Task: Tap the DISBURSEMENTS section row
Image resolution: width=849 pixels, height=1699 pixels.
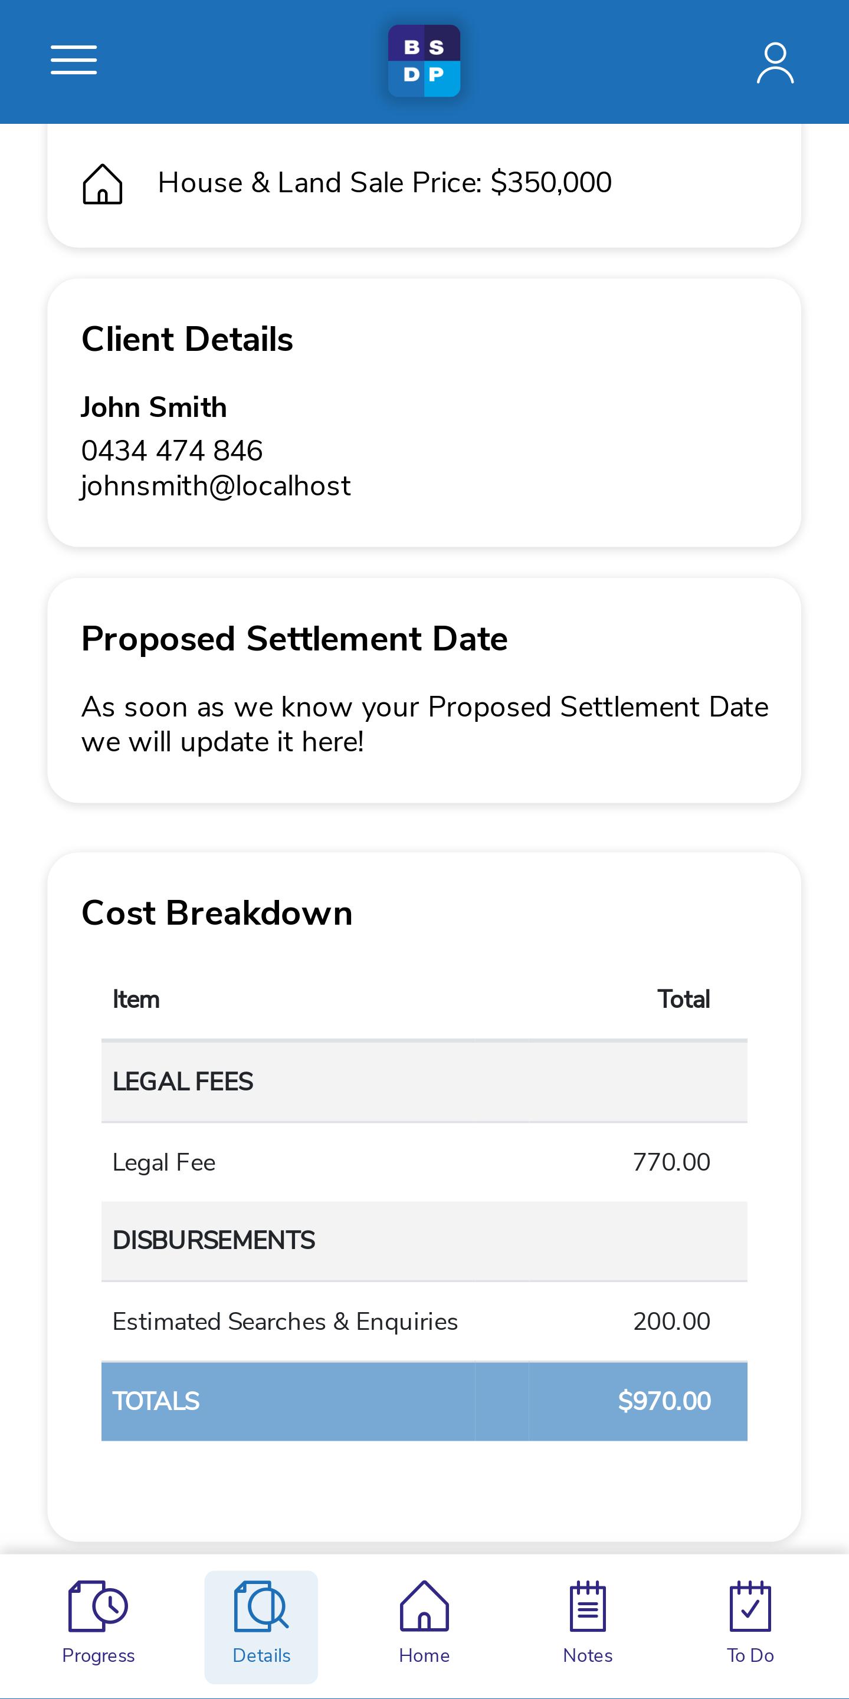Action: (424, 1241)
